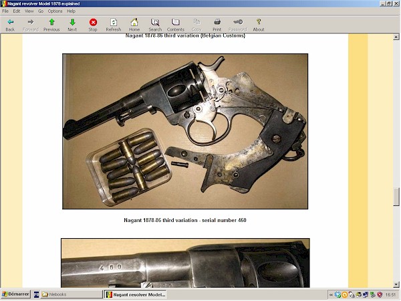Click the disabled Password key icon

(237, 25)
